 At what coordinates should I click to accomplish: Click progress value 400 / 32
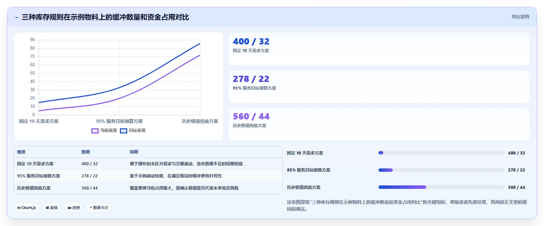coord(516,153)
